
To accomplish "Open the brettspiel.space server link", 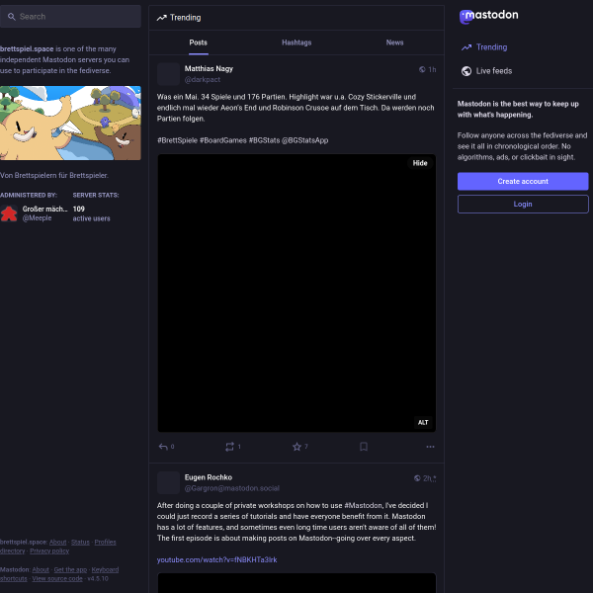I will pos(27,49).
